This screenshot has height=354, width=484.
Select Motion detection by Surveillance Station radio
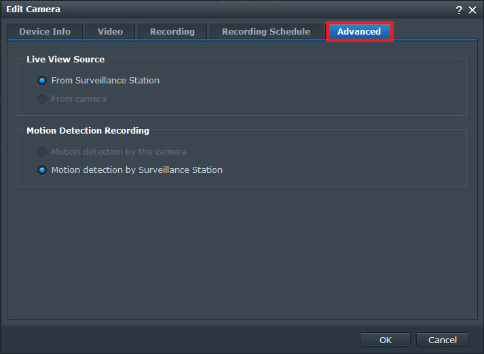point(42,170)
